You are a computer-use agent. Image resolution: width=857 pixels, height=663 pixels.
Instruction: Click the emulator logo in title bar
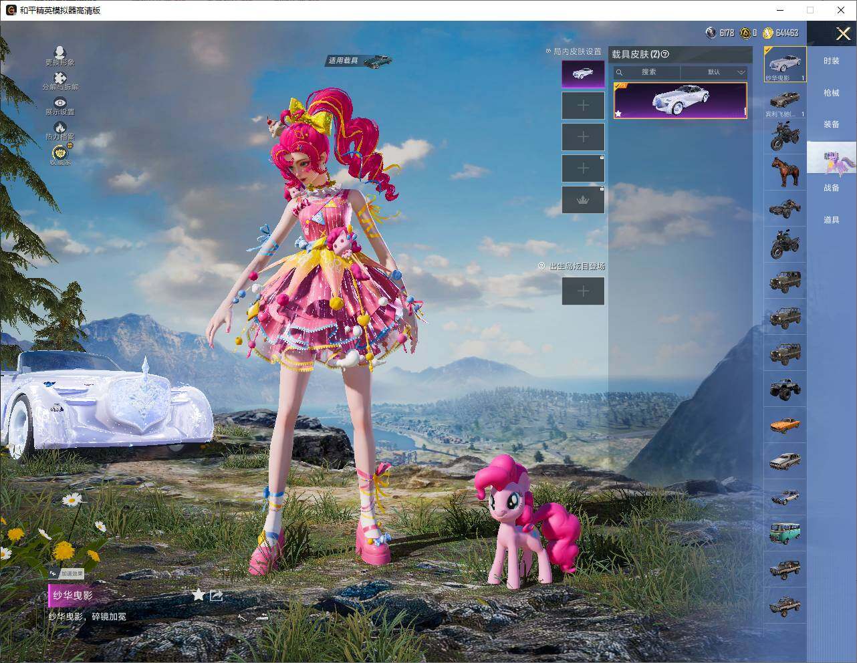pos(11,10)
